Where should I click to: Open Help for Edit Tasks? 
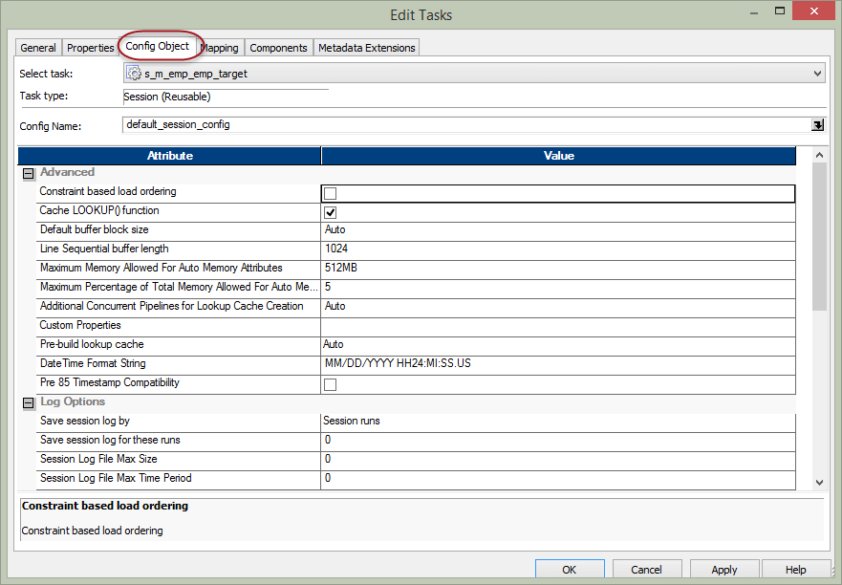[x=795, y=570]
